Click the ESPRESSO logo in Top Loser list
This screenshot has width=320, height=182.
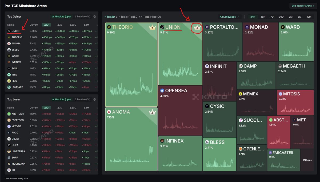tap(9, 120)
